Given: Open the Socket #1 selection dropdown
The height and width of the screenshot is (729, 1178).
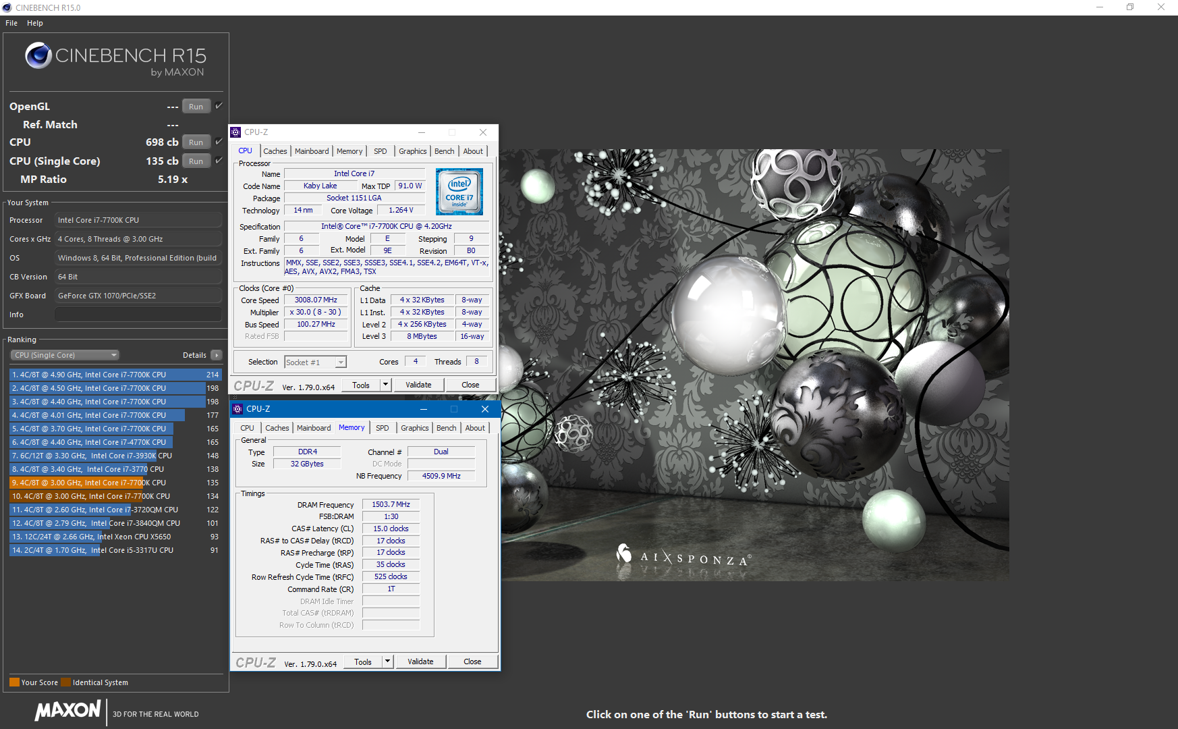Looking at the screenshot, I should (x=315, y=362).
